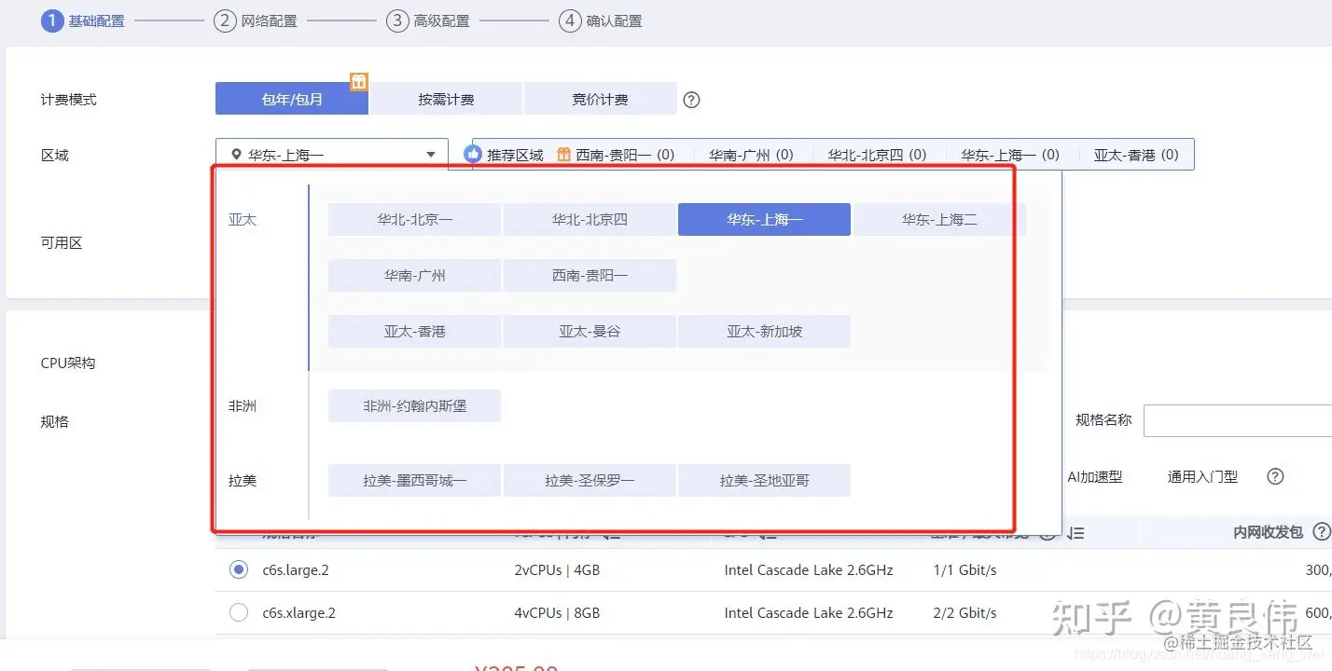Image resolution: width=1332 pixels, height=671 pixels.
Task: Pick recommended region 华北-北京四 (0)
Action: [x=877, y=155]
